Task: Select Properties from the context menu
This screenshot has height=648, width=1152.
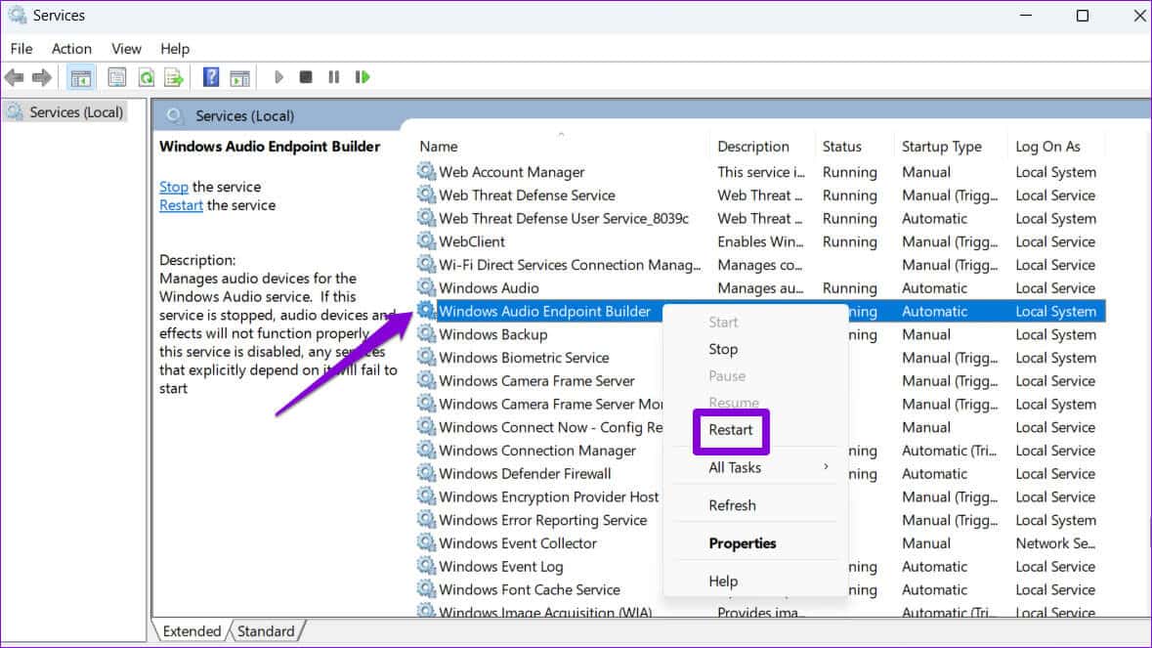Action: (742, 543)
